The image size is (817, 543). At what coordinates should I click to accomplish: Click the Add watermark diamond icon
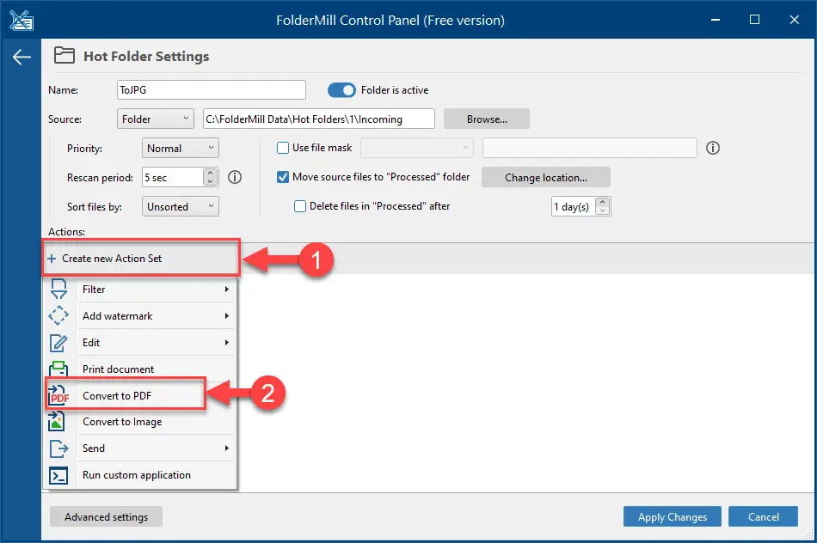click(x=58, y=315)
